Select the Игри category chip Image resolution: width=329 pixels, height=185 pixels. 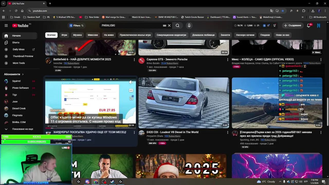pyautogui.click(x=64, y=35)
